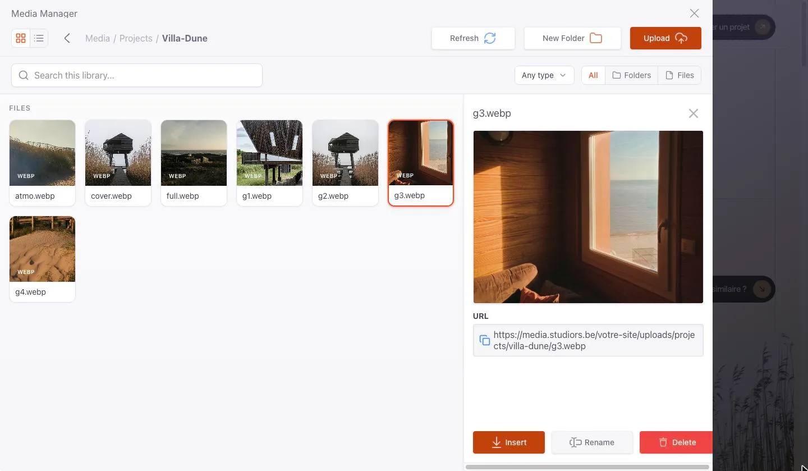Click the full.webp file name
Viewport: 808px width, 471px height.
(x=182, y=196)
